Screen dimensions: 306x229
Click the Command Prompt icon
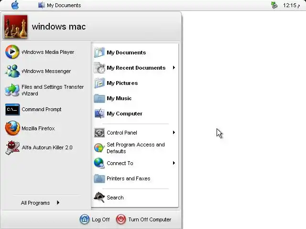[x=12, y=109]
